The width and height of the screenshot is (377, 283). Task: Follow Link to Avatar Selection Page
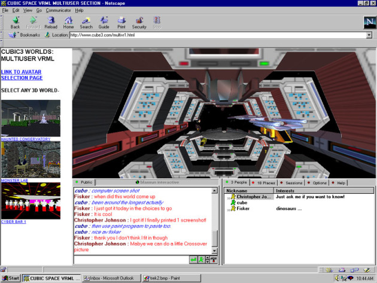click(x=22, y=75)
